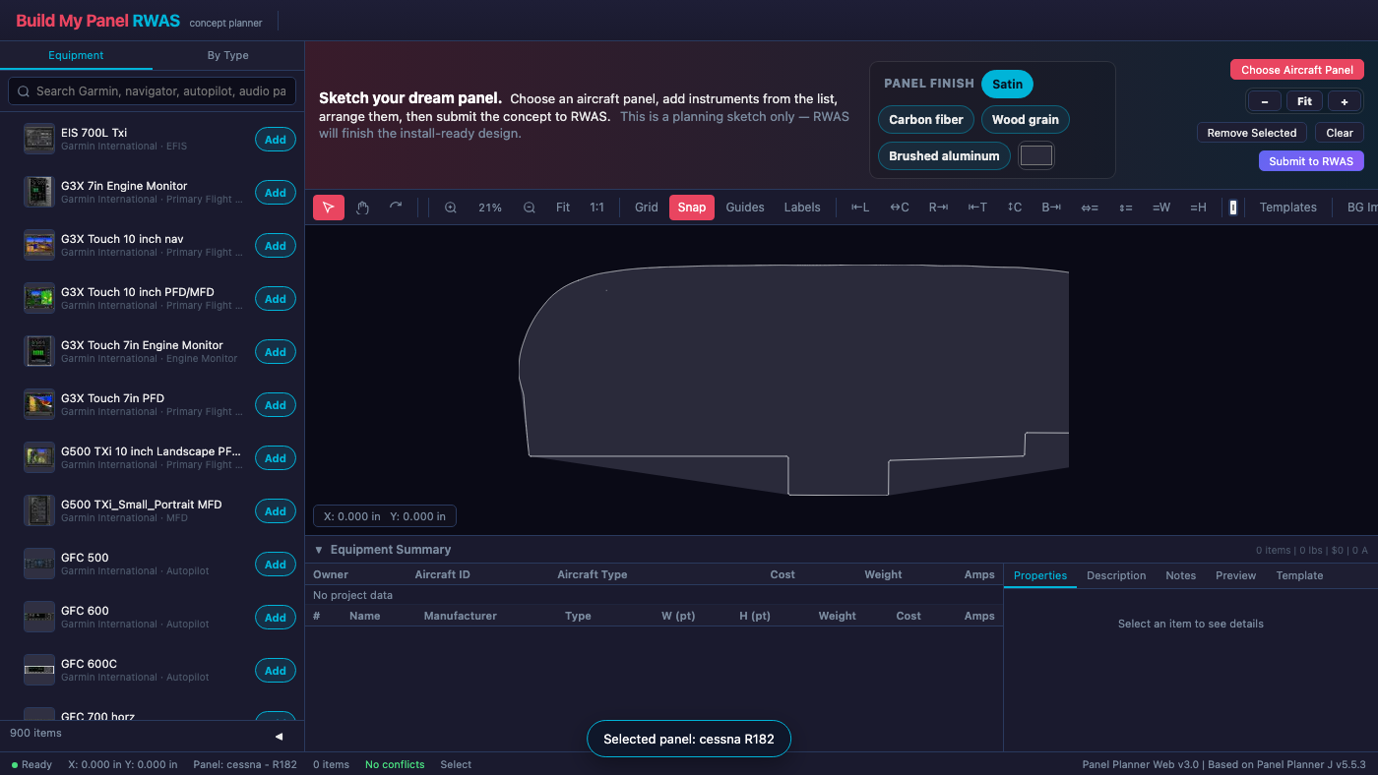This screenshot has height=775, width=1378.
Task: Align selected items to left edge
Action: click(860, 208)
